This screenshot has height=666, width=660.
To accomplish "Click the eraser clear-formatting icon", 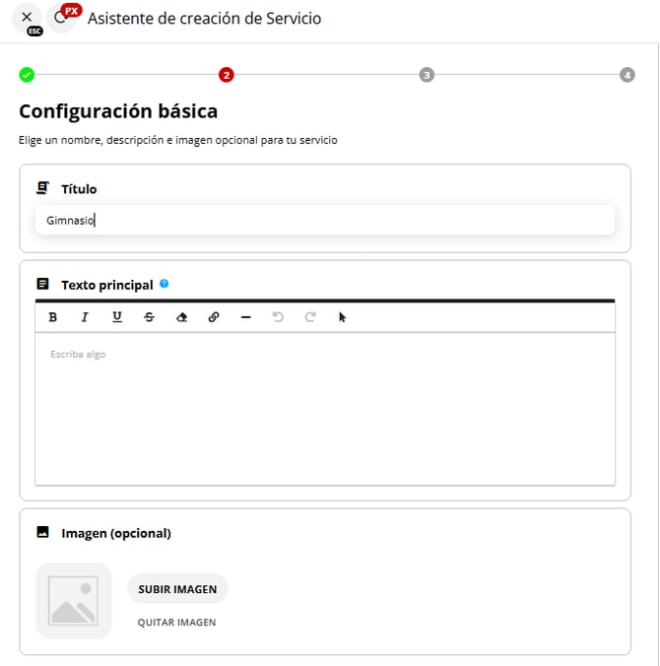I will [x=181, y=317].
